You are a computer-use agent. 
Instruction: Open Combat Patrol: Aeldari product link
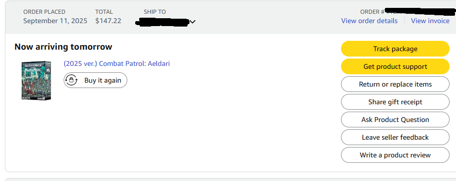tap(116, 63)
